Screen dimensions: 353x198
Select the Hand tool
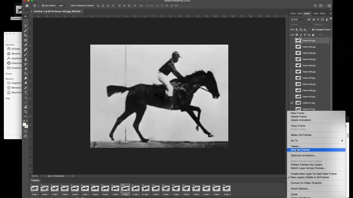(x=26, y=107)
